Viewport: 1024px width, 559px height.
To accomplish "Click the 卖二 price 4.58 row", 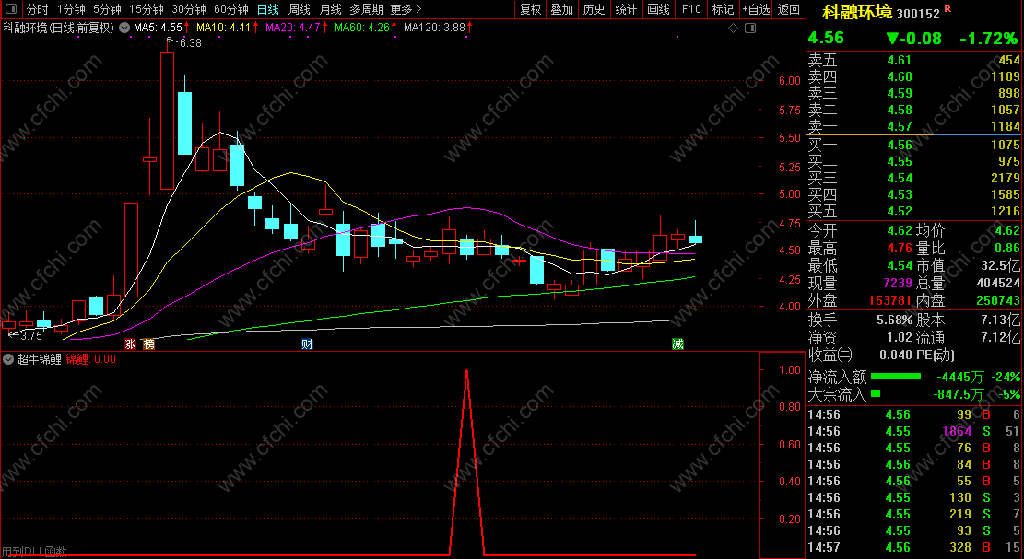I will pos(914,110).
